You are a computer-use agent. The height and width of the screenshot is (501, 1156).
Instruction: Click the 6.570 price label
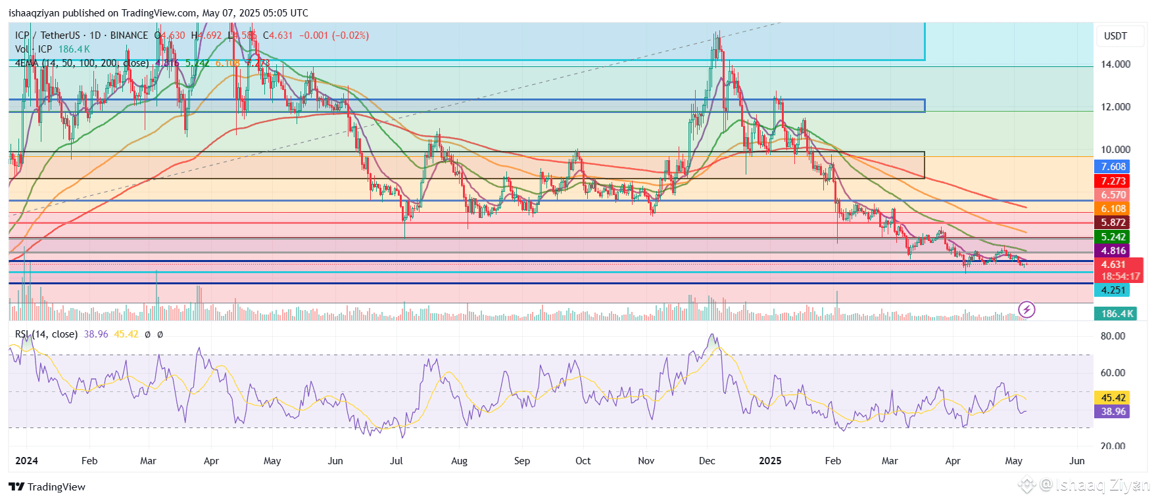pos(1113,195)
